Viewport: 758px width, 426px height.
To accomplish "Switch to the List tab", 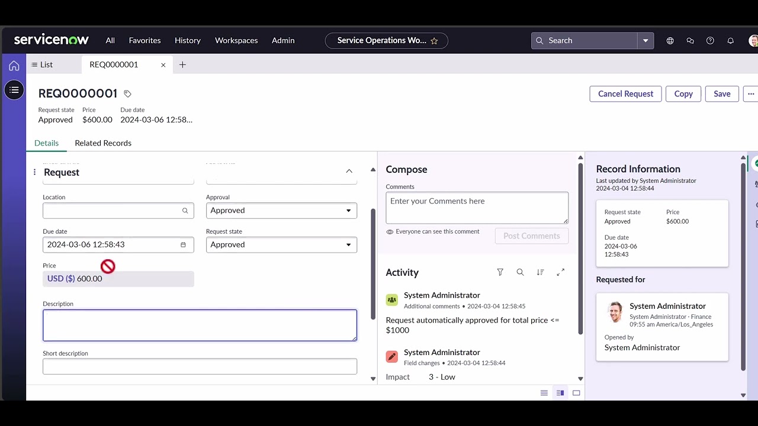I will (42, 64).
